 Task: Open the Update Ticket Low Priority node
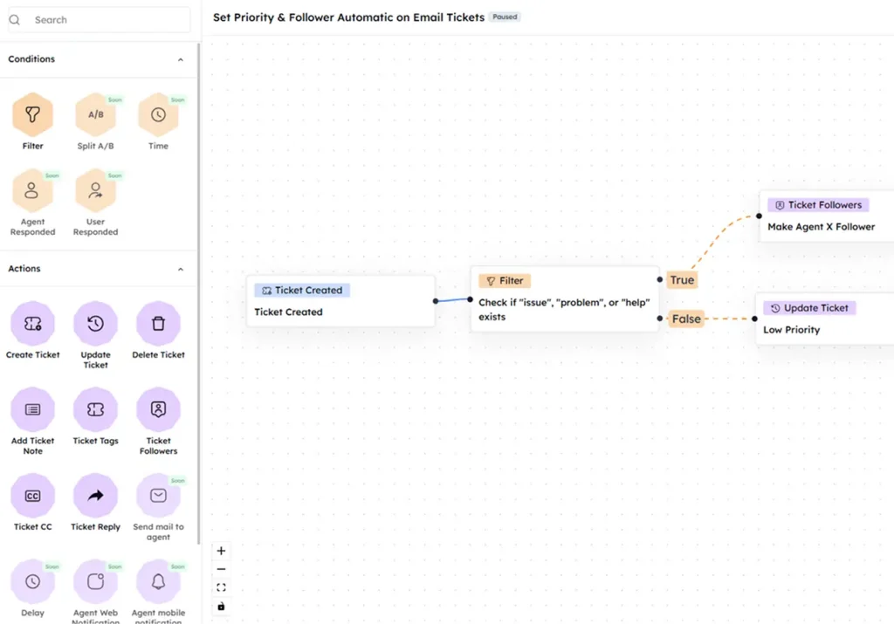pyautogui.click(x=825, y=319)
